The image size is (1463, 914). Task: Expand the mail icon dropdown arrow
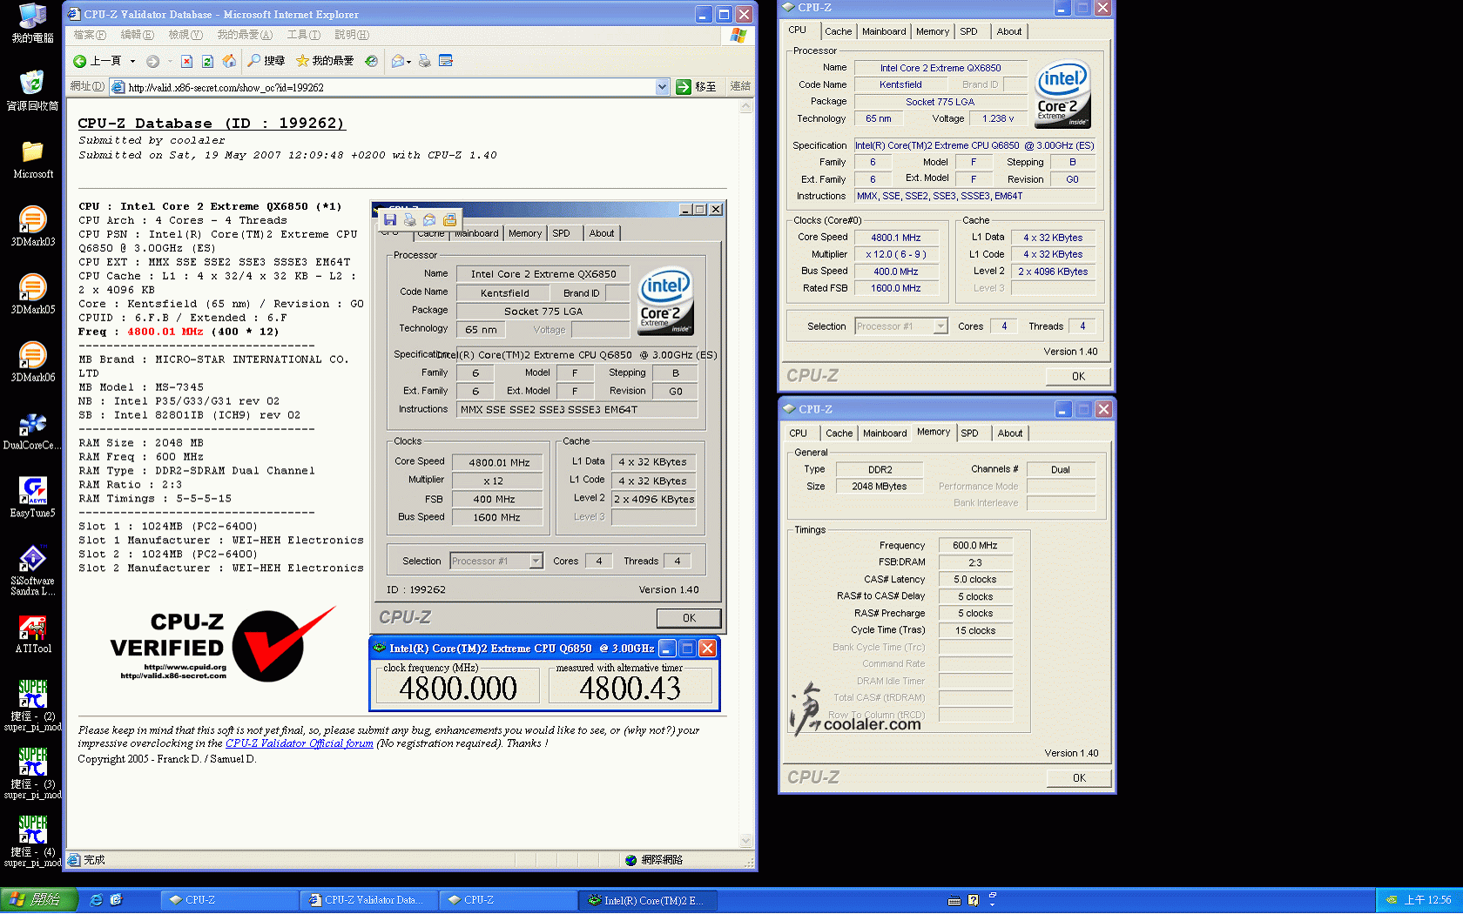pos(409,61)
